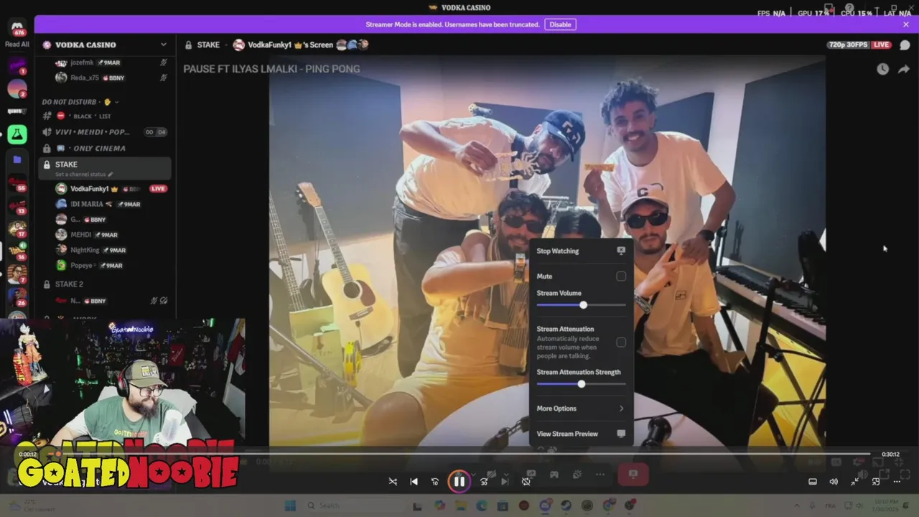Screen dimensions: 919x517
Task: Open Steam from the Windows taskbar
Action: [566, 506]
